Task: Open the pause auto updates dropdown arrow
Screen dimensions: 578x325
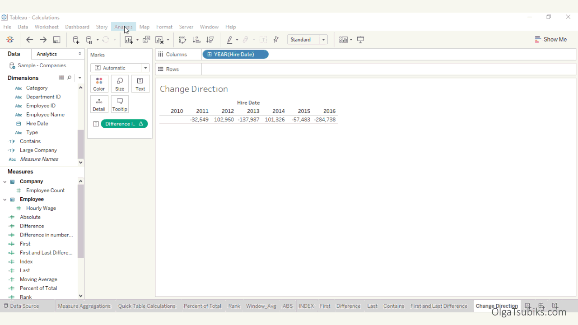Action: 97,40
